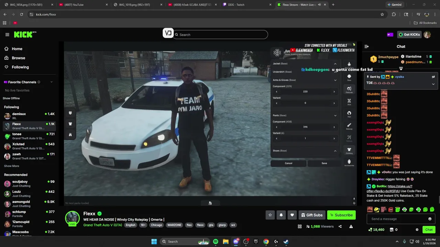Open souljaboy recommended channel
This screenshot has width=440, height=247.
pos(29,184)
